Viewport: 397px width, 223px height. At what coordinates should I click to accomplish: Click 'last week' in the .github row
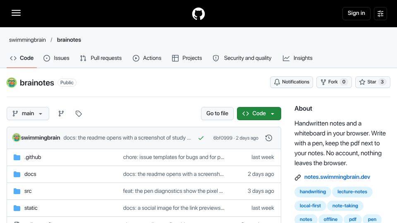[263, 157]
